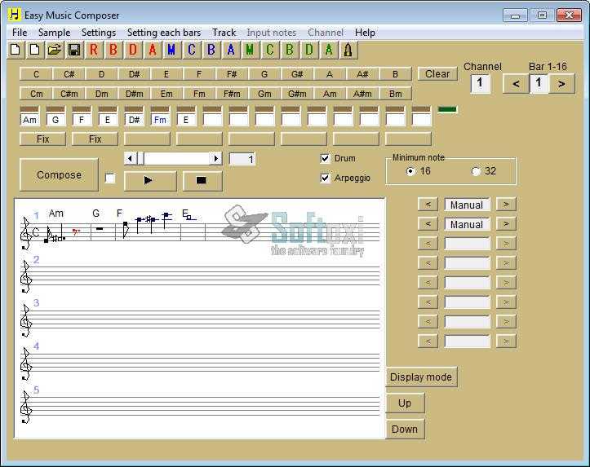Go to previous bar range with <
590x467 pixels.
[x=516, y=83]
